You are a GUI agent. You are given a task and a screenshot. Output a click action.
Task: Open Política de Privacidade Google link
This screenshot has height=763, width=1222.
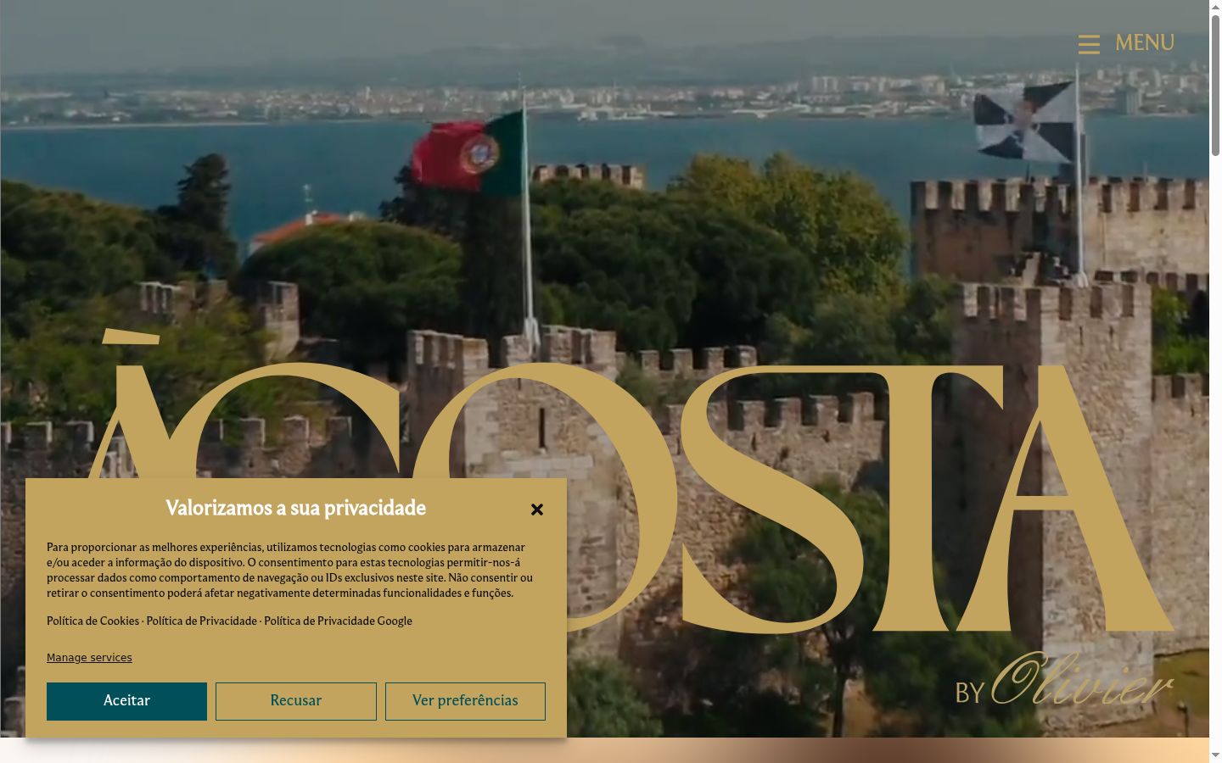click(x=338, y=621)
